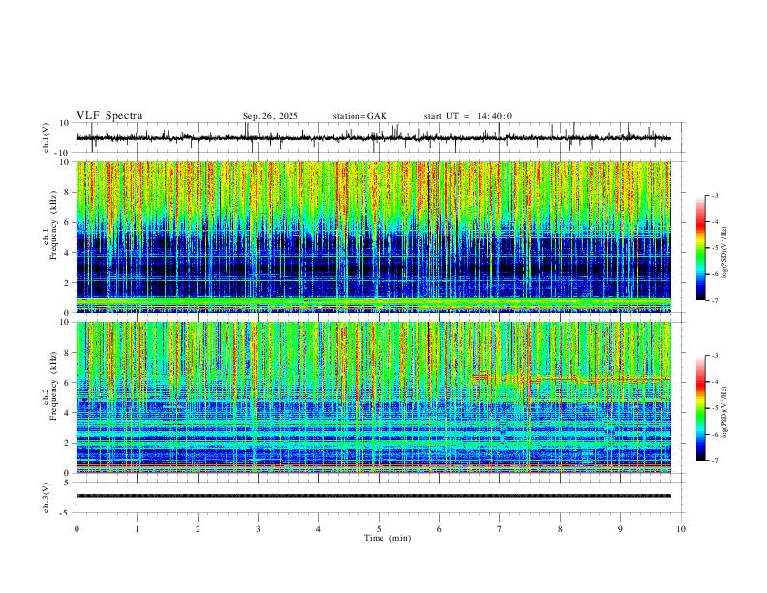
Task: Click the time axis tick label '0'
Action: point(77,529)
